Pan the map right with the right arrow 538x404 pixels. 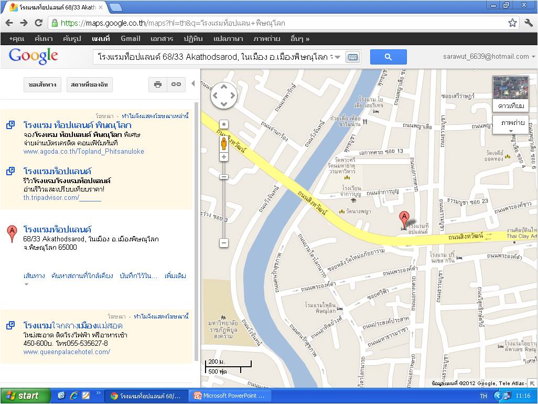pos(233,95)
